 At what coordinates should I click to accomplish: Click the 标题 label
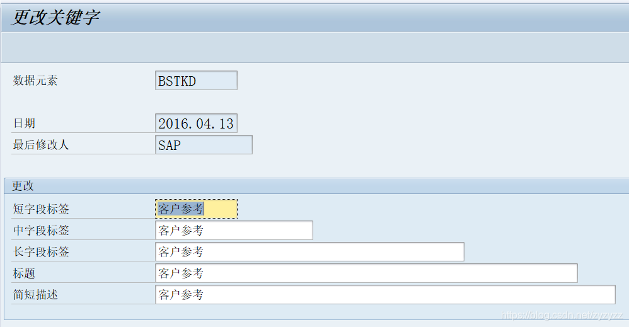24,273
